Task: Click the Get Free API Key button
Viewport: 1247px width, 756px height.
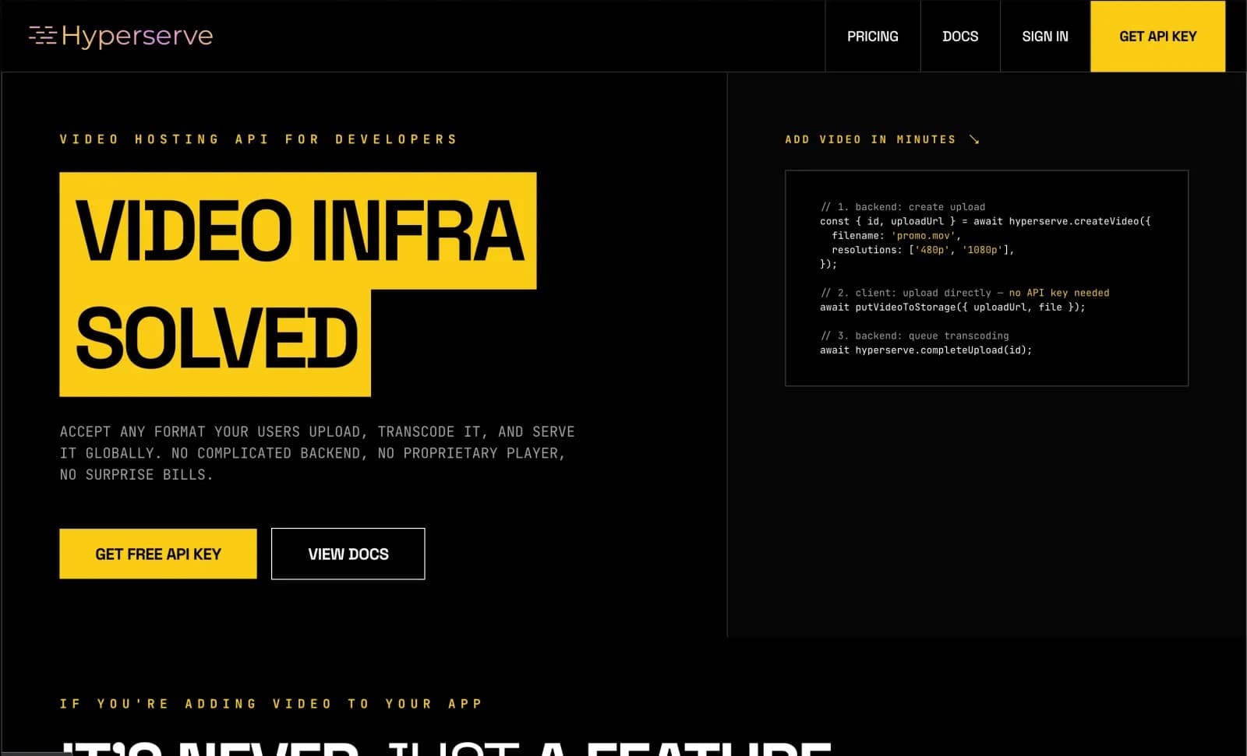Action: tap(158, 554)
